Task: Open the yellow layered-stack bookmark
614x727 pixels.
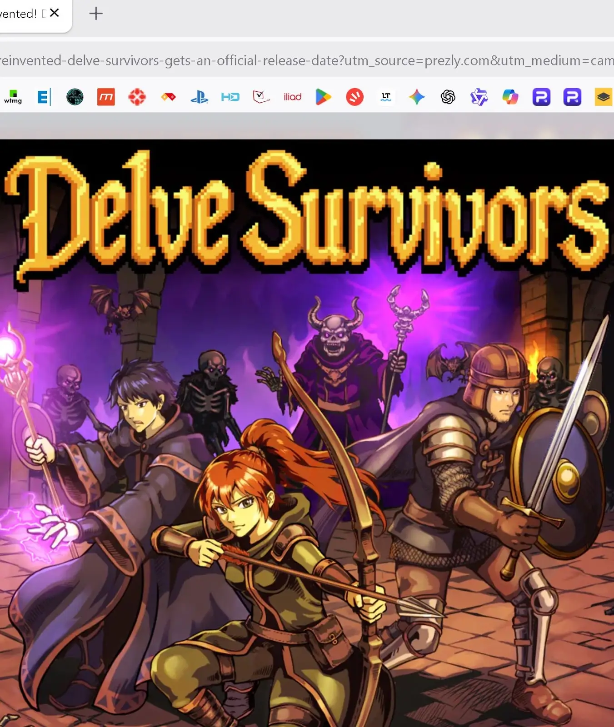Action: (x=604, y=97)
